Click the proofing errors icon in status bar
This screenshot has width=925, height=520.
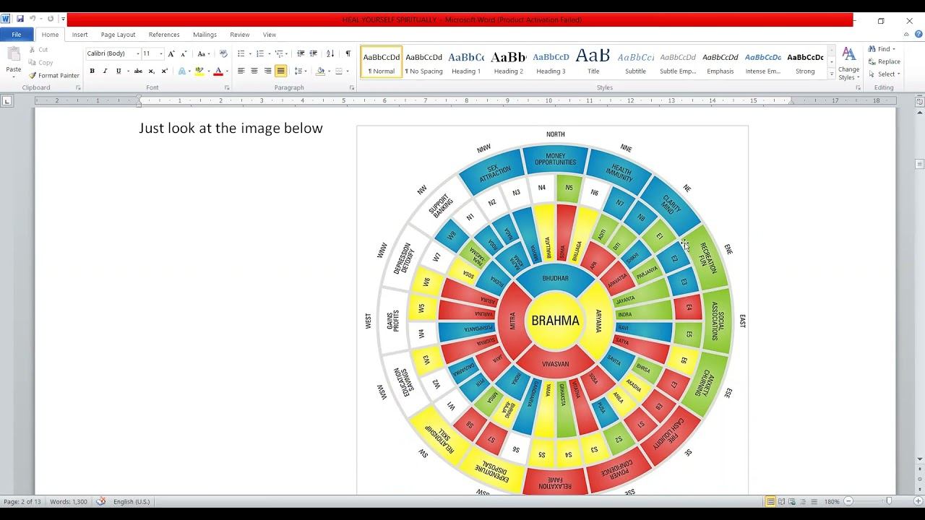coord(101,501)
